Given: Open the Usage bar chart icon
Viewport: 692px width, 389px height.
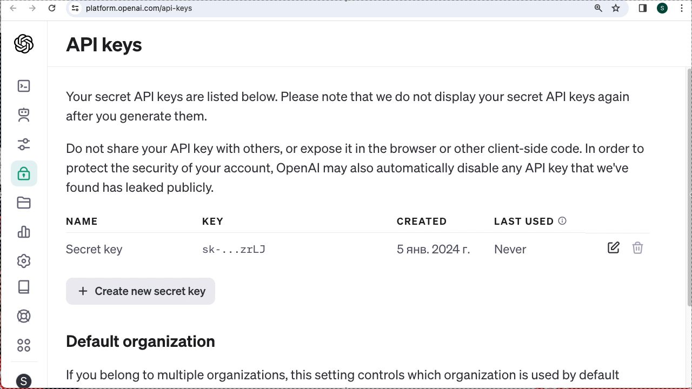Looking at the screenshot, I should click(24, 232).
